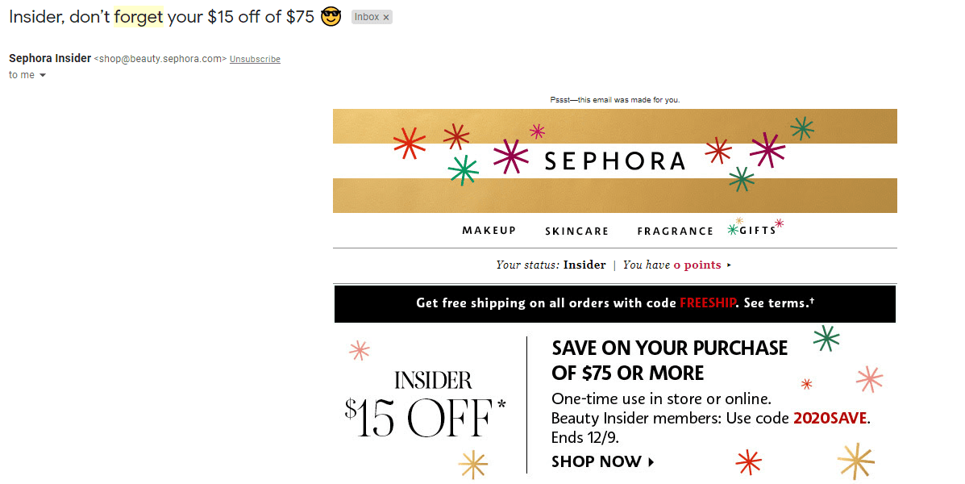Click the Sephora logo banner
Screen dimensions: 965x484
(614, 161)
